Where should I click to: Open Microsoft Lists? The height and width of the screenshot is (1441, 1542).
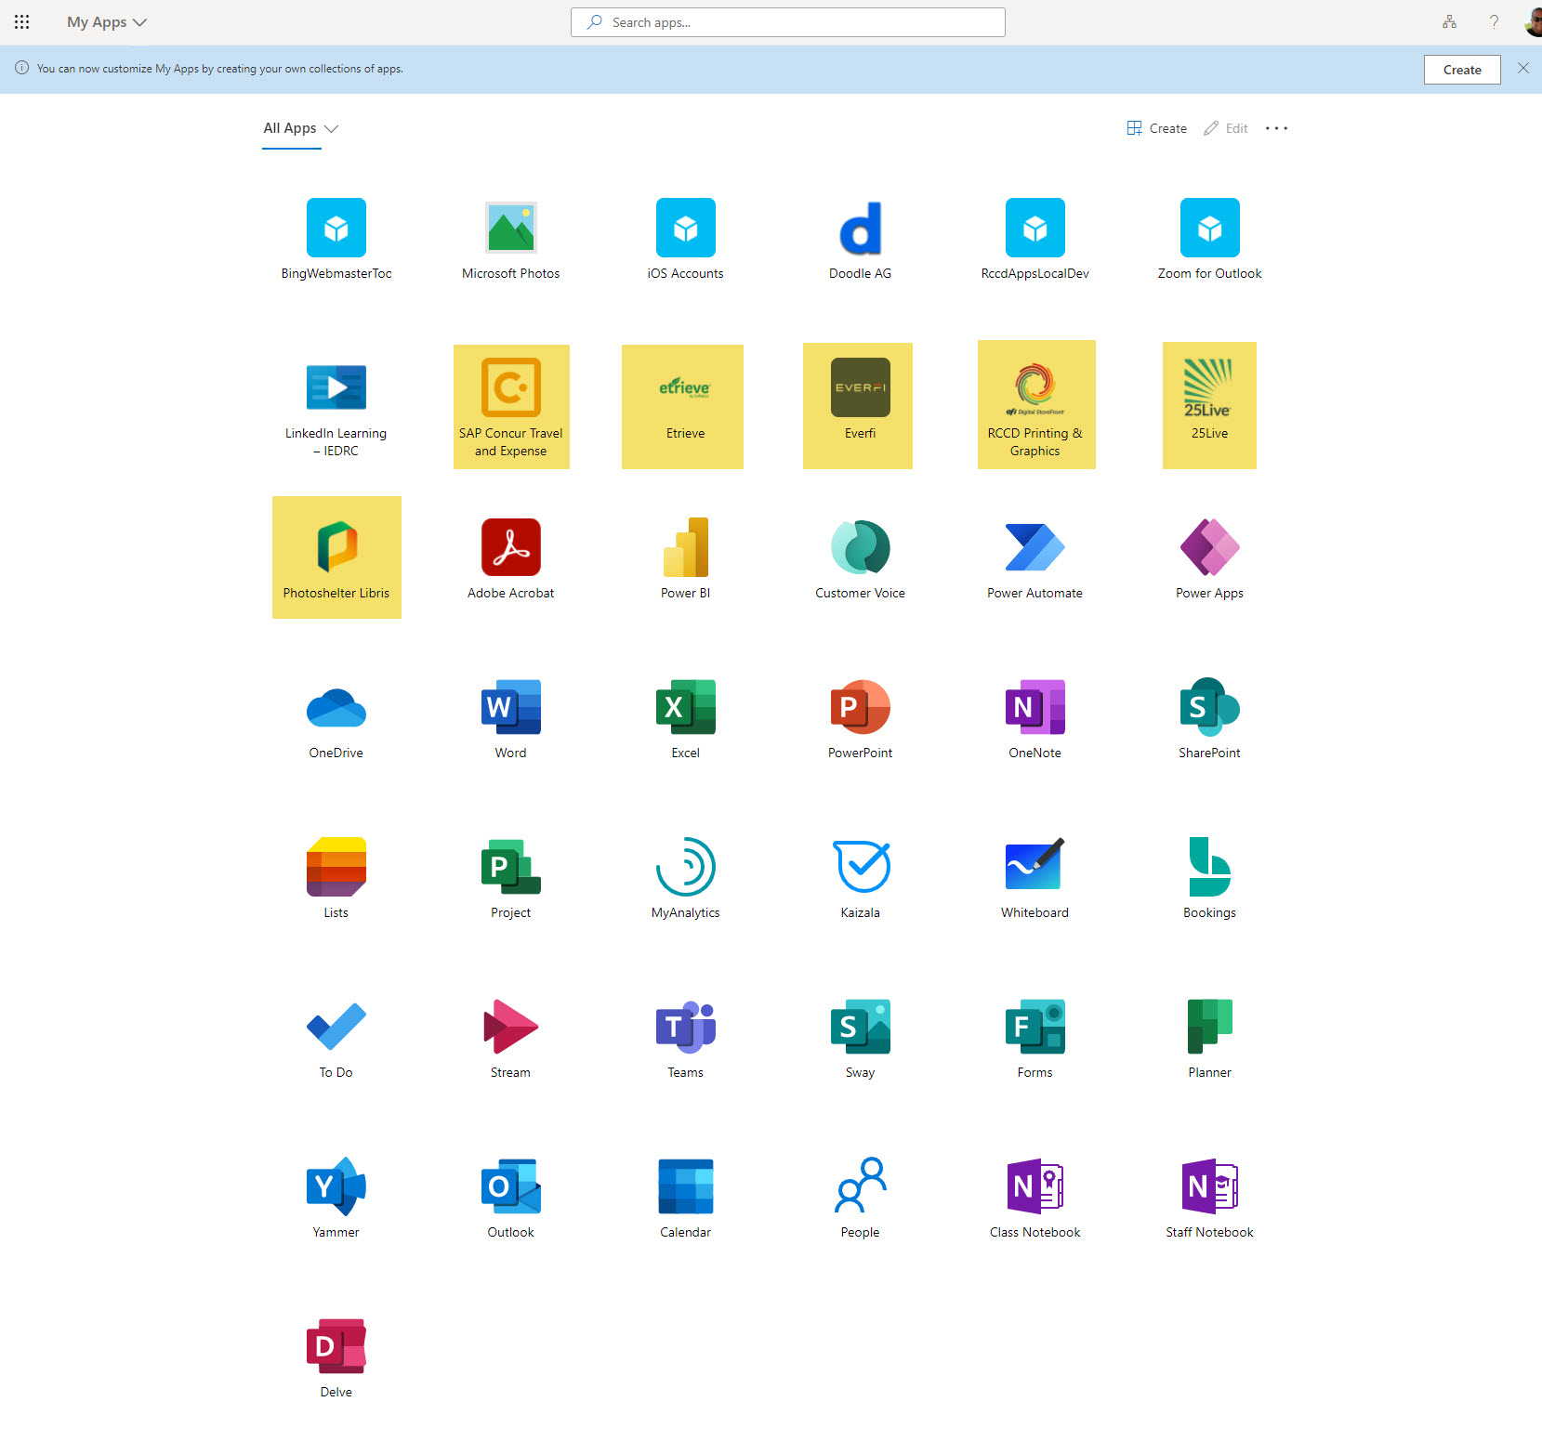[x=336, y=879]
